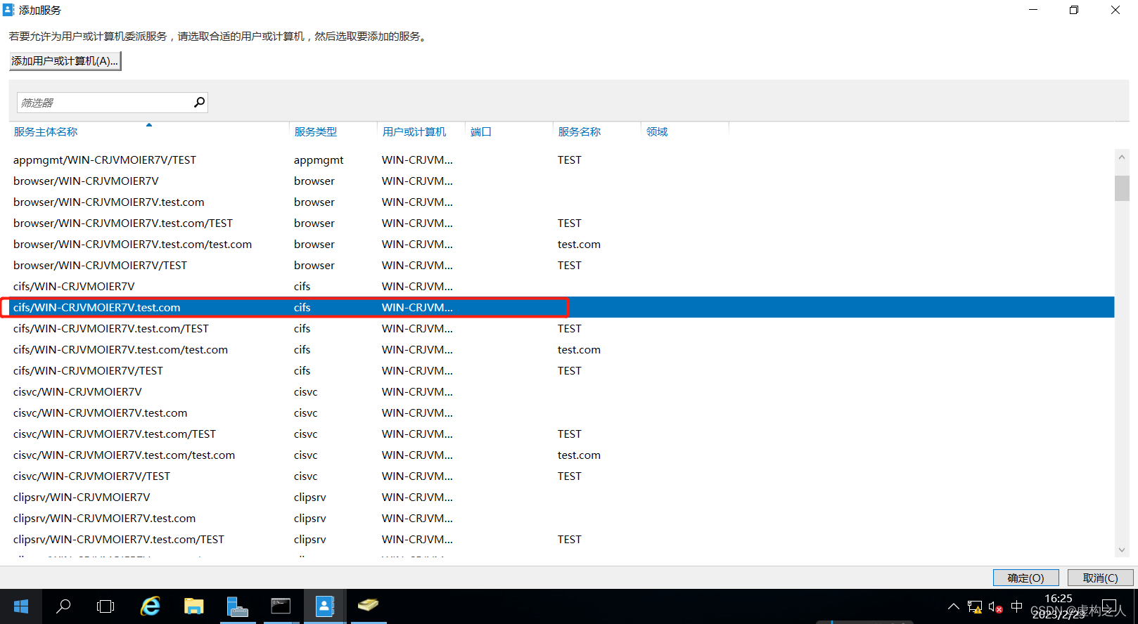This screenshot has height=624, width=1138.
Task: Open Task View on taskbar
Action: (106, 606)
